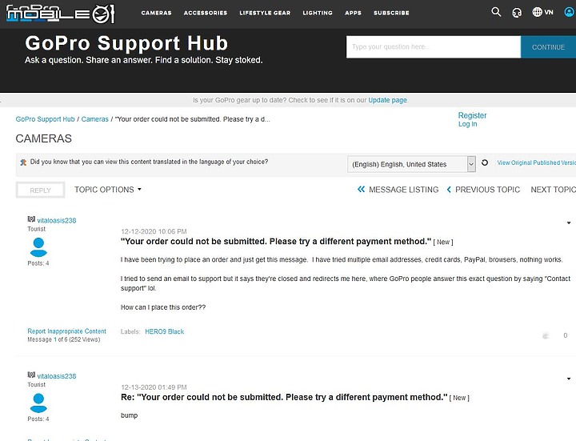This screenshot has height=441, width=576.
Task: Click the double-chevron Message Listing icon
Action: click(361, 189)
